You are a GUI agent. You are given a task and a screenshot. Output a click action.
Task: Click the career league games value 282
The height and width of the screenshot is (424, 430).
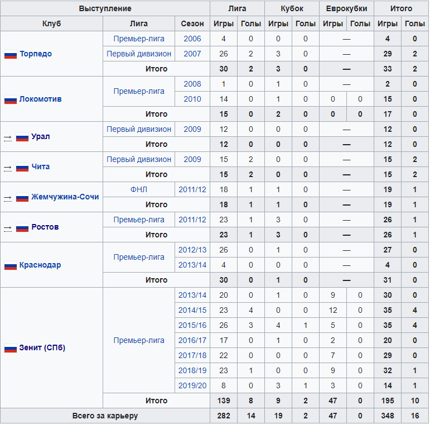pos(224,416)
